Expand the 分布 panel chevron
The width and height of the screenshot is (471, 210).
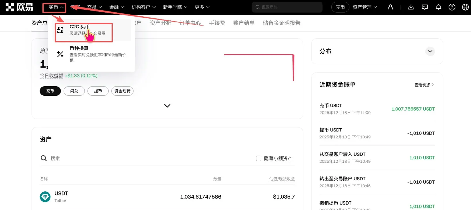(430, 51)
